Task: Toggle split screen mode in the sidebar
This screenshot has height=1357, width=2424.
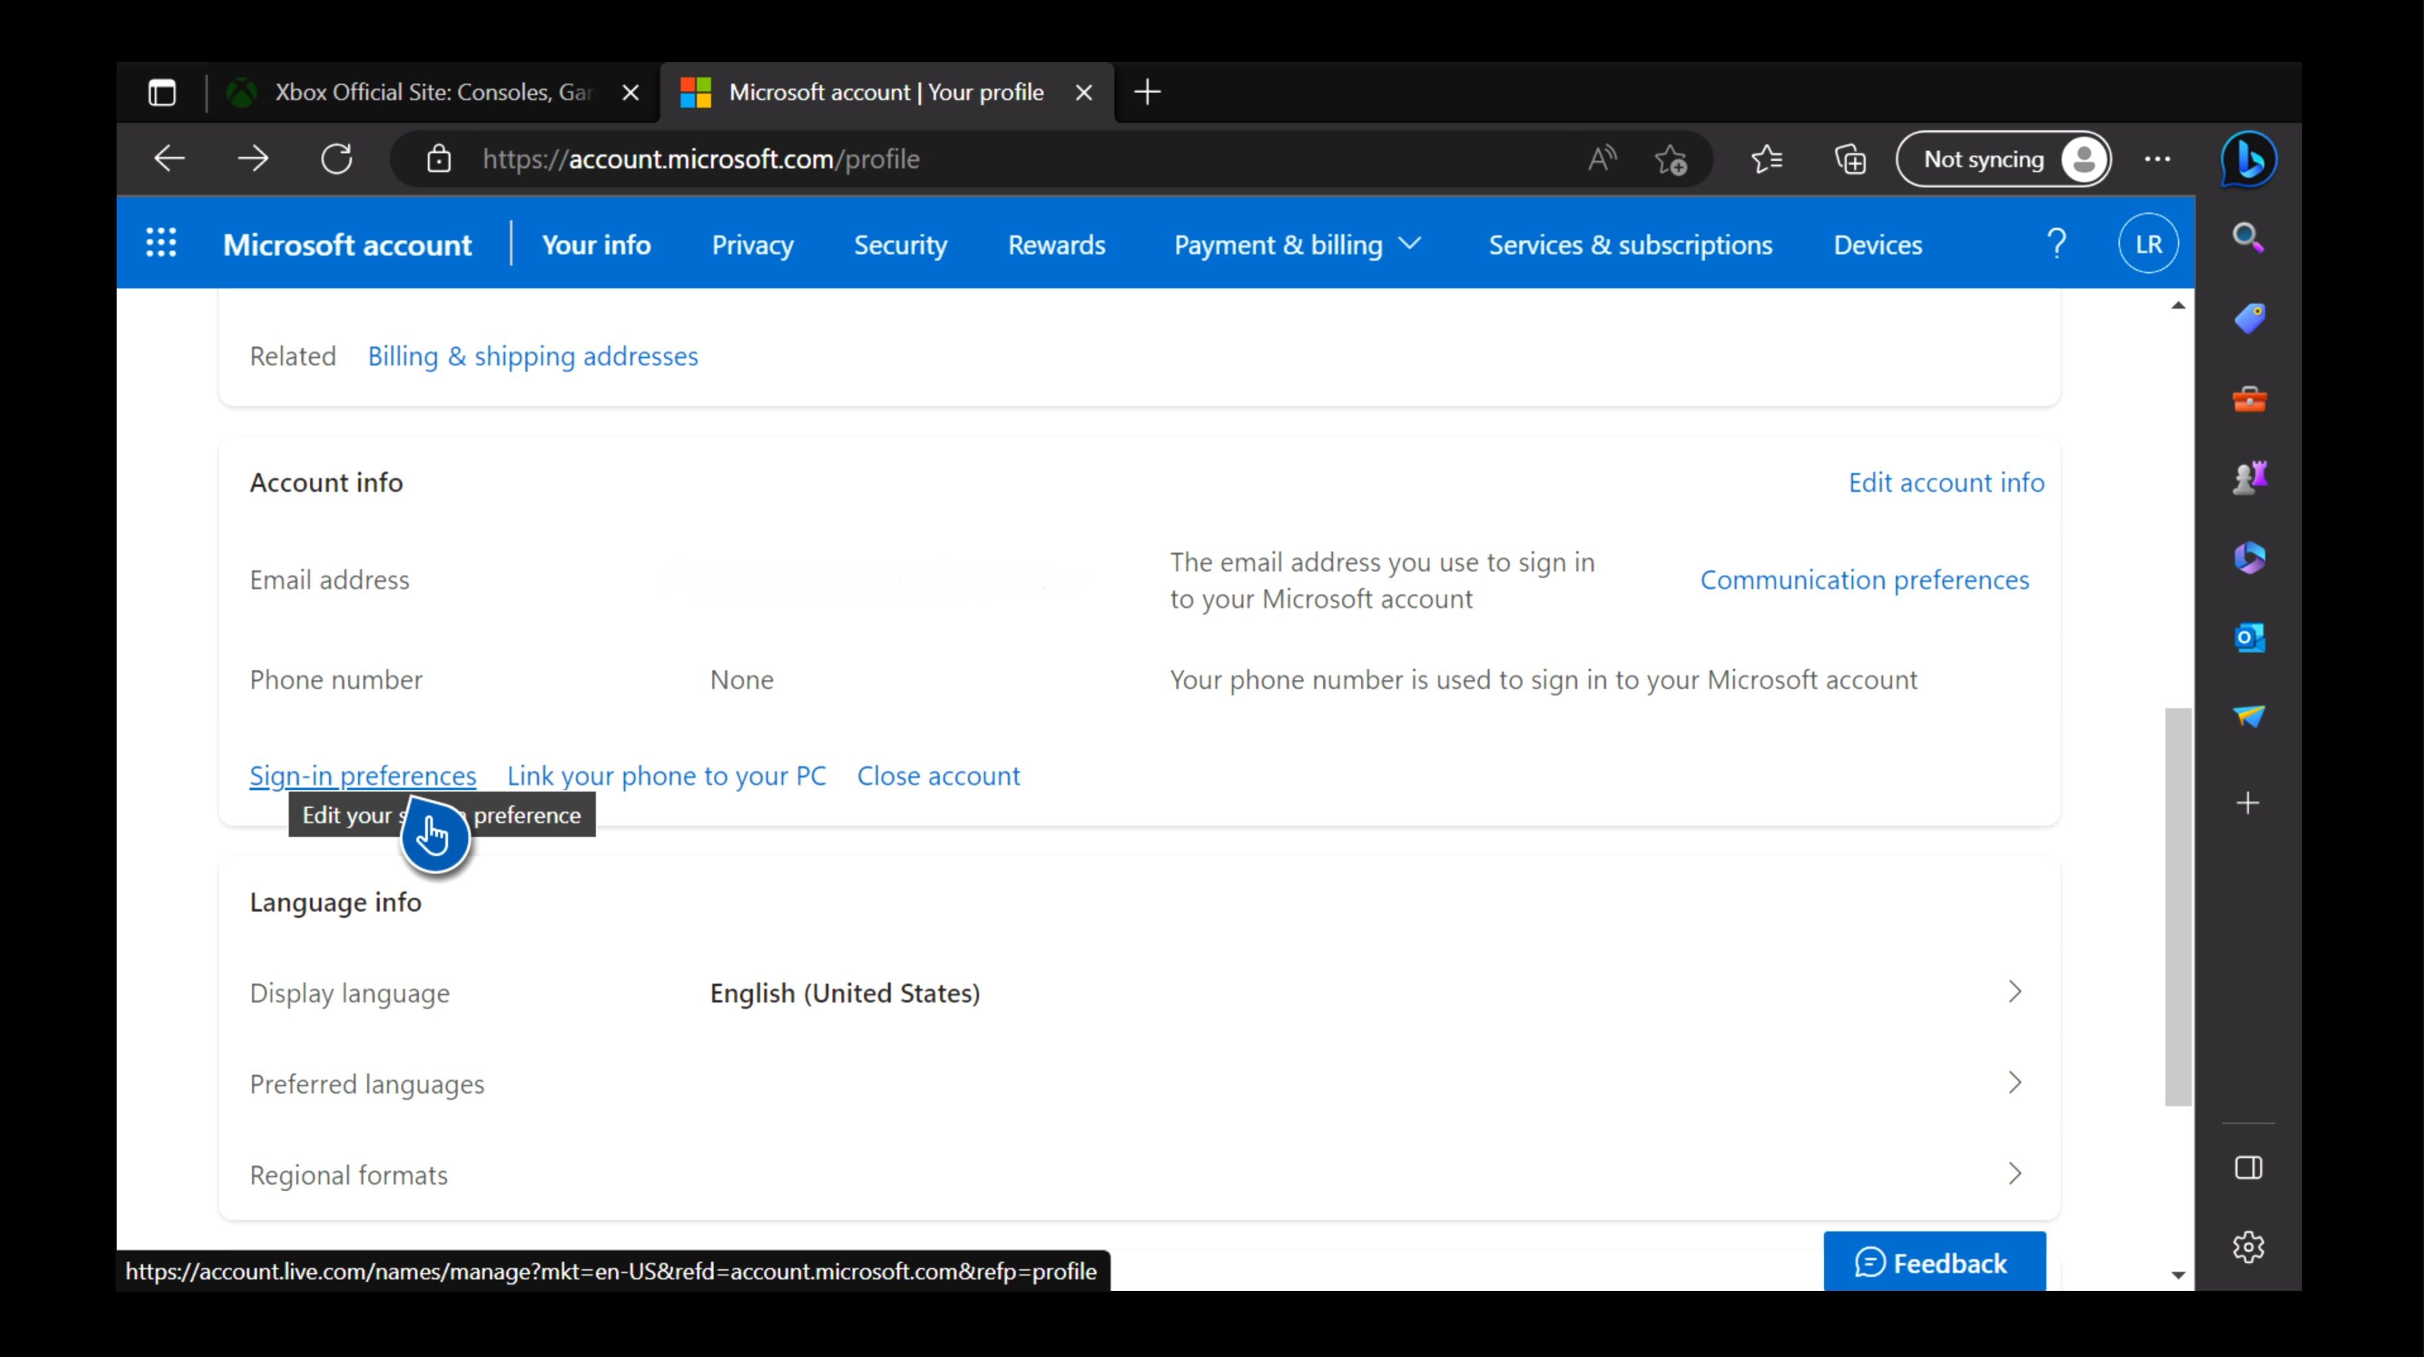Action: click(x=2249, y=1168)
